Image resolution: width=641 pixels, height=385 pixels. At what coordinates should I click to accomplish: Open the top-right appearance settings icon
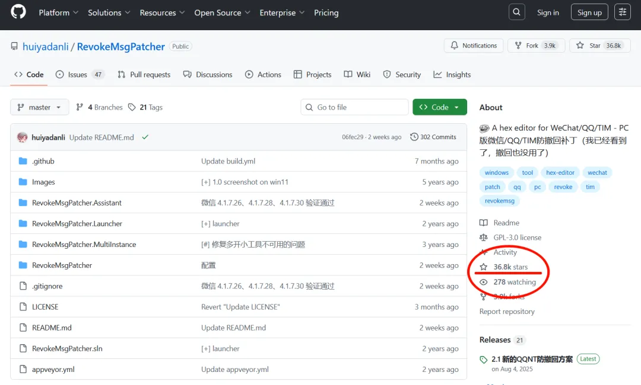coord(622,12)
